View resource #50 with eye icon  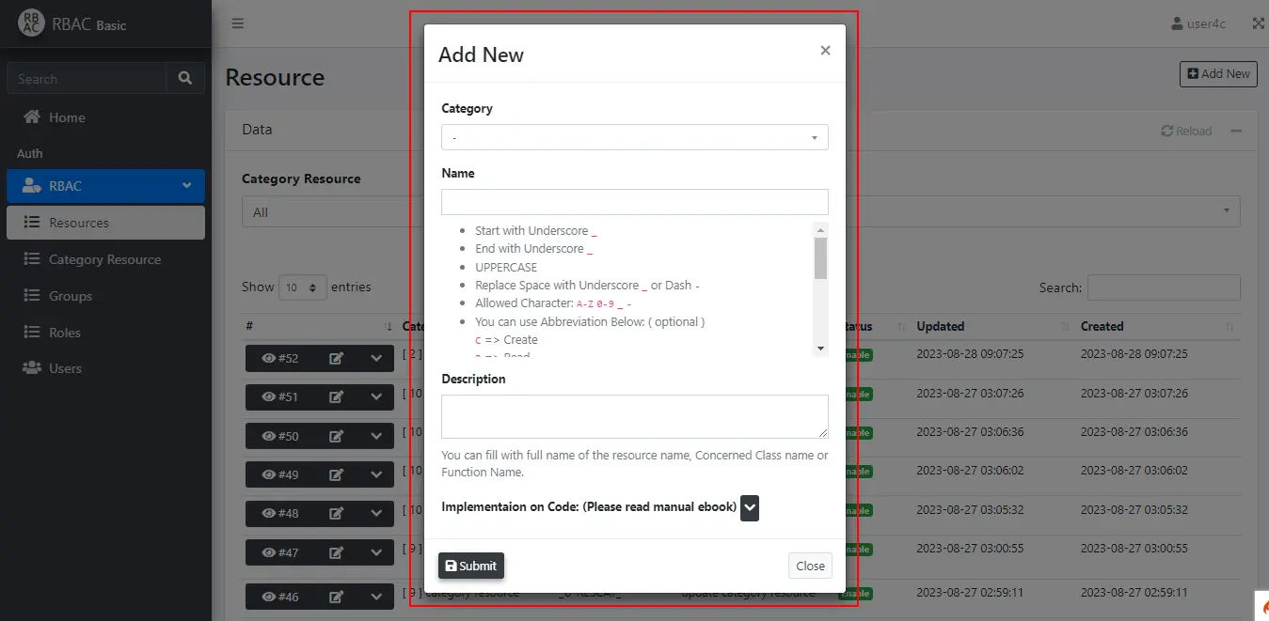279,436
